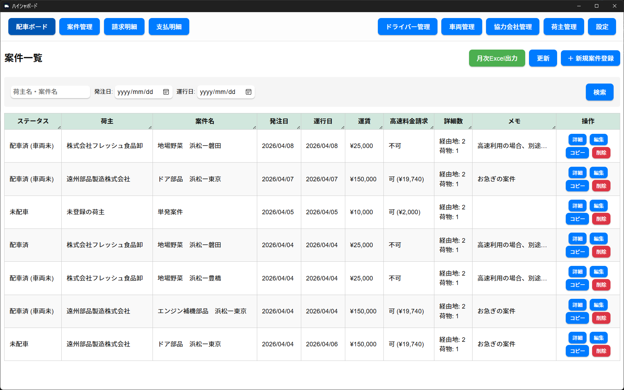Image resolution: width=624 pixels, height=390 pixels.
Task: Copy the ドア部品 row dated 2026/04/07
Action: [x=577, y=186]
